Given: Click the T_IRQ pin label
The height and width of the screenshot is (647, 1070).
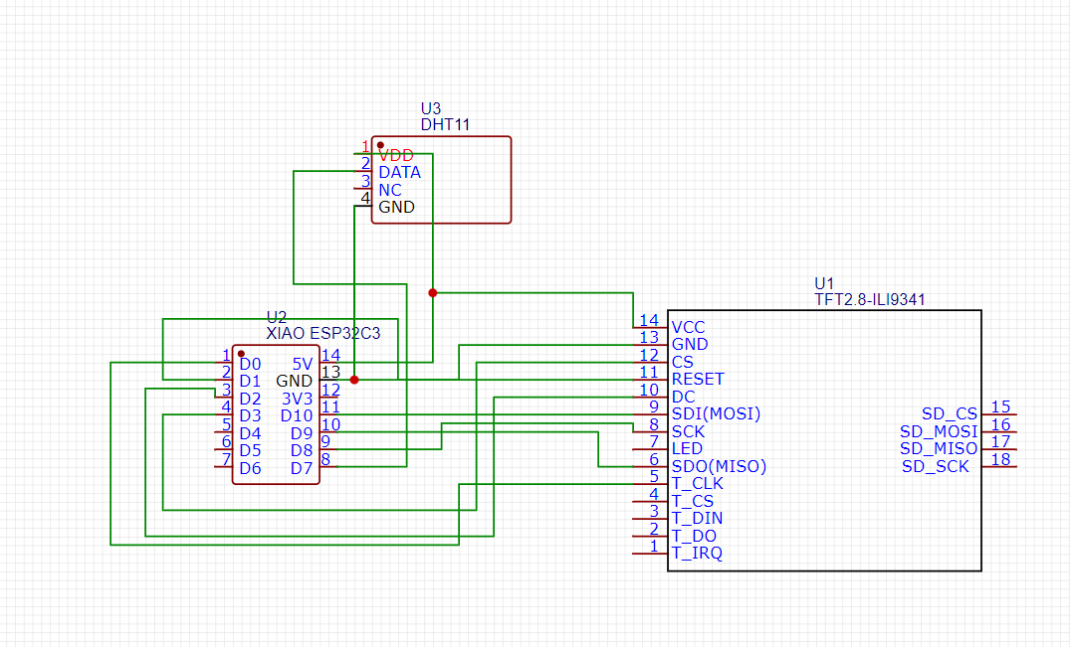Looking at the screenshot, I should pyautogui.click(x=698, y=553).
